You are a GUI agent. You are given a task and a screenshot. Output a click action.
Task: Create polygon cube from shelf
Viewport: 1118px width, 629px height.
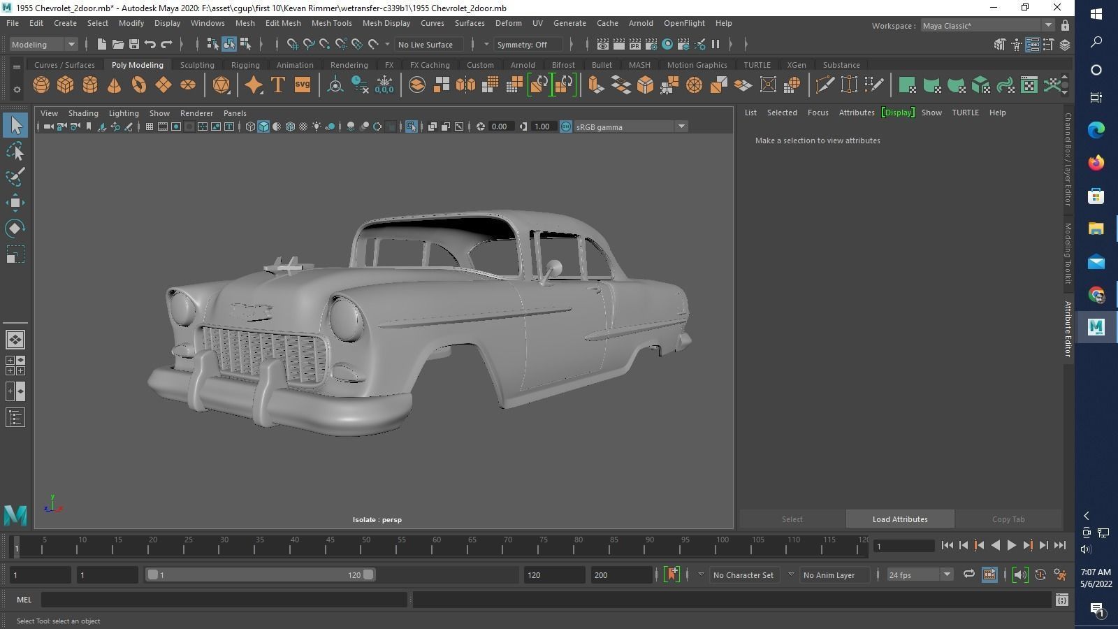click(66, 85)
